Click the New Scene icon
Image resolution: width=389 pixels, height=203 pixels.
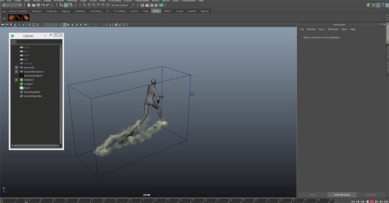point(29,5)
